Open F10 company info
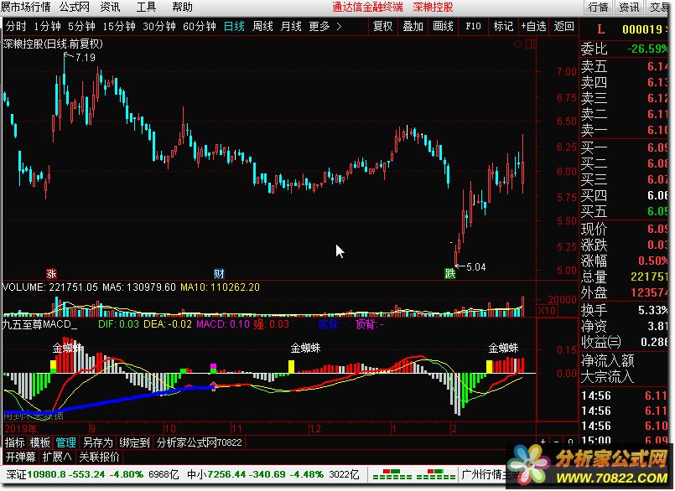675x491 pixels. pos(473,26)
